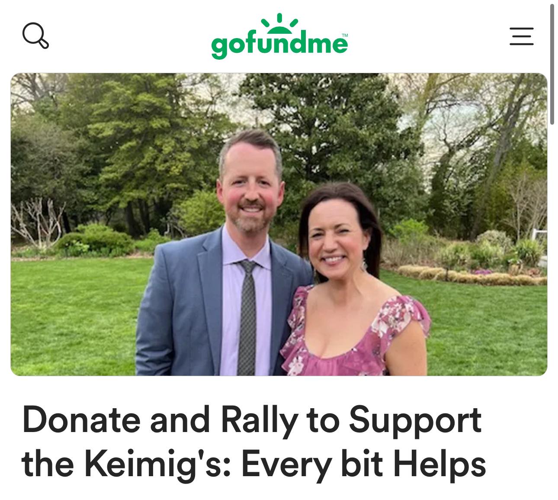Click the man's face in the photo

pos(251,186)
